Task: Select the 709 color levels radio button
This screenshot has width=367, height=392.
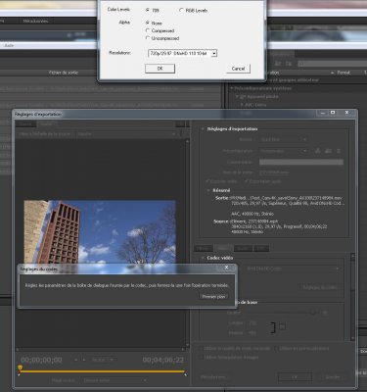Action: point(148,10)
